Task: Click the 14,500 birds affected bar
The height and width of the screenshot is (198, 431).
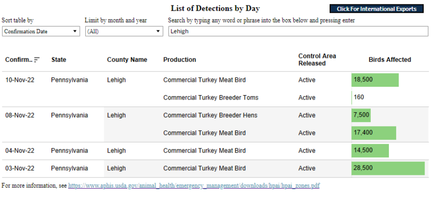Action: 370,150
